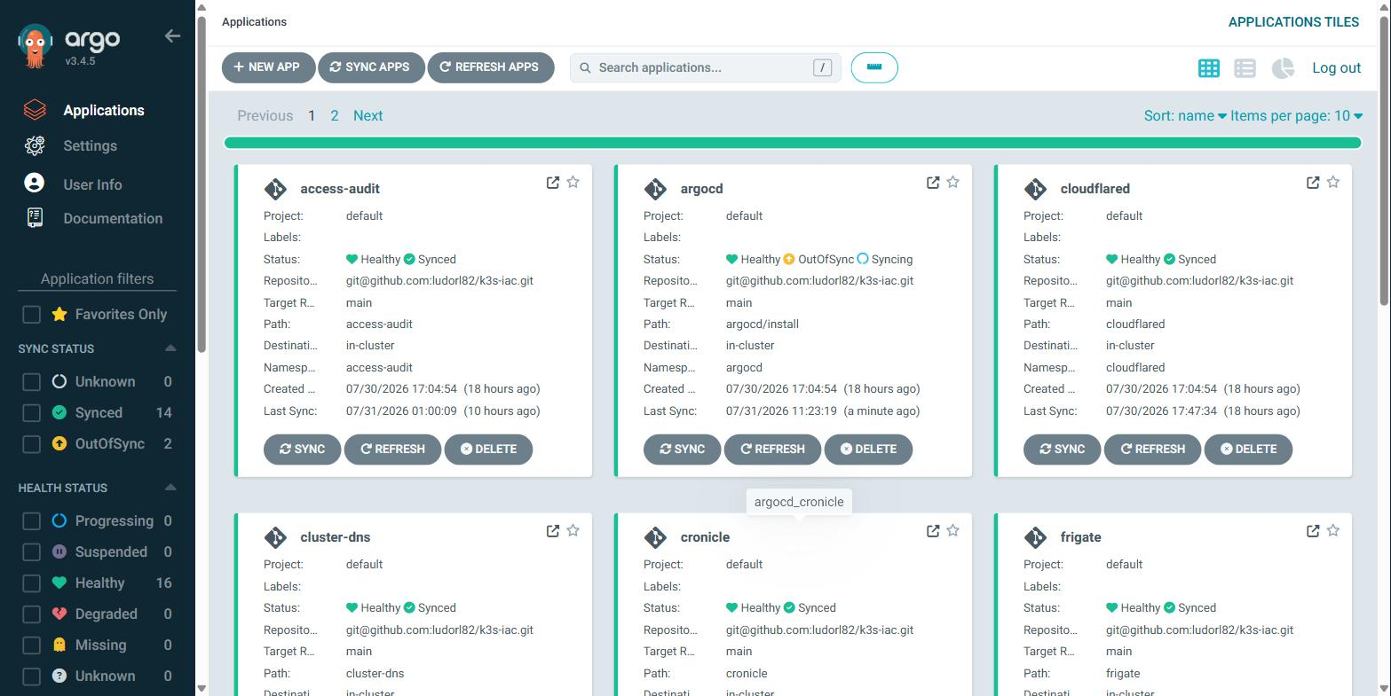Open cloudflared external link icon
The width and height of the screenshot is (1391, 696).
pos(1313,182)
